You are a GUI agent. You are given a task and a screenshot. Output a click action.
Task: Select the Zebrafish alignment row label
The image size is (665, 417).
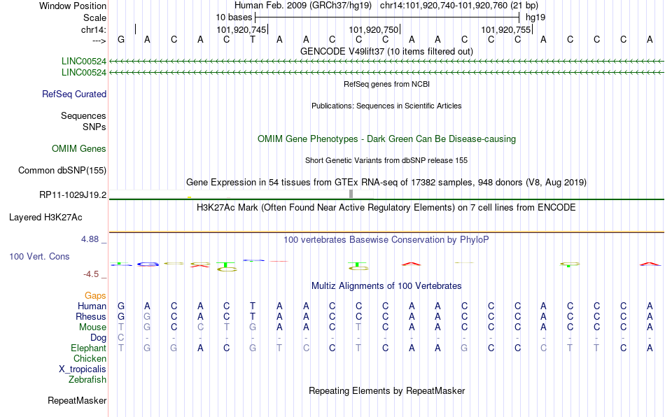87,380
